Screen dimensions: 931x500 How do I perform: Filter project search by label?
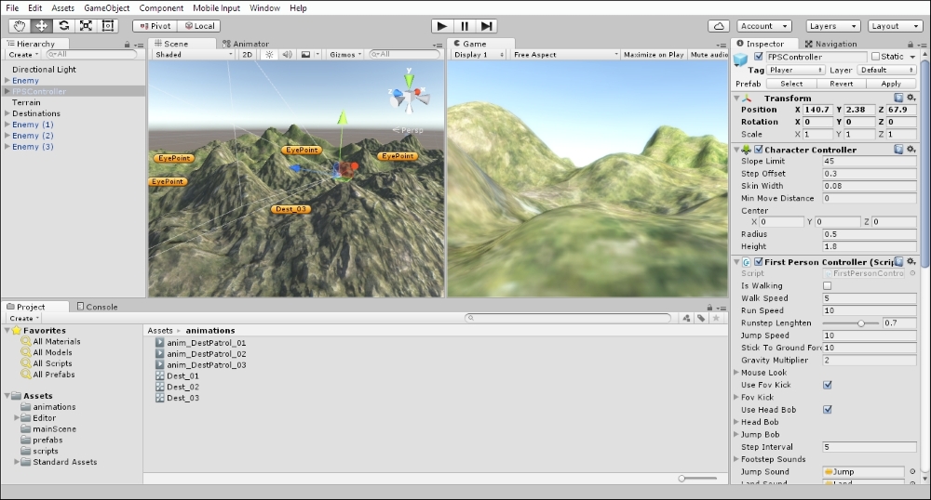click(x=701, y=318)
